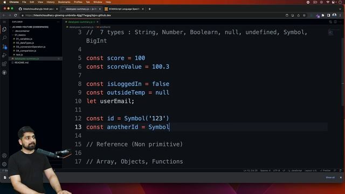Switch to hiteshchoudhary GitHub browser tab
Viewport: 345px width, 194px height.
pos(38,9)
